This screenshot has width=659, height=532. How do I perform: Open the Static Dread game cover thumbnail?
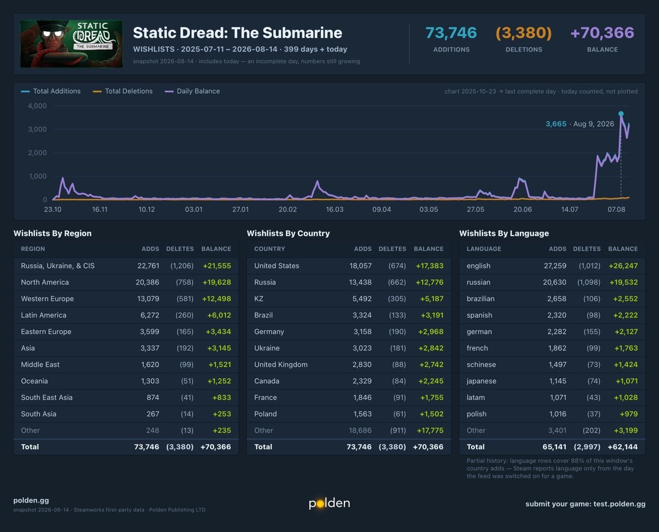(72, 44)
